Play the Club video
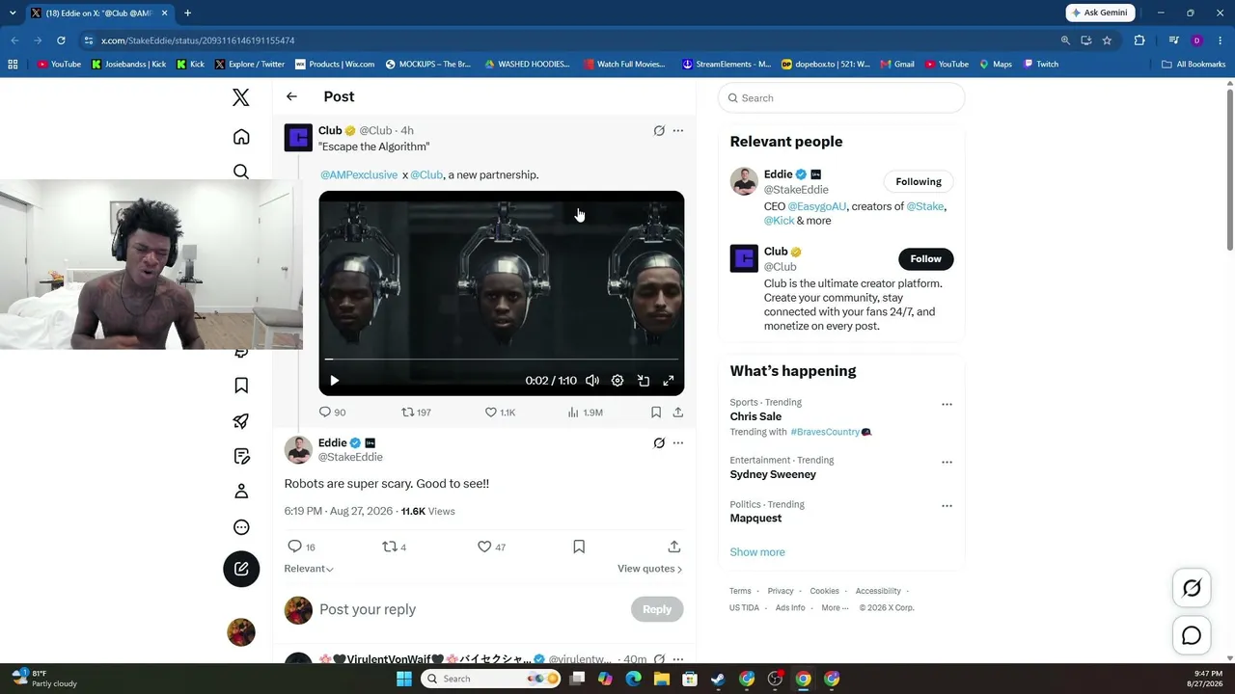Image resolution: width=1235 pixels, height=694 pixels. (x=334, y=381)
